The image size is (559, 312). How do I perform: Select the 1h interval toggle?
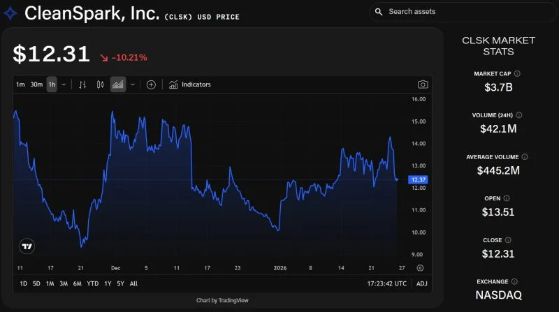coord(52,84)
